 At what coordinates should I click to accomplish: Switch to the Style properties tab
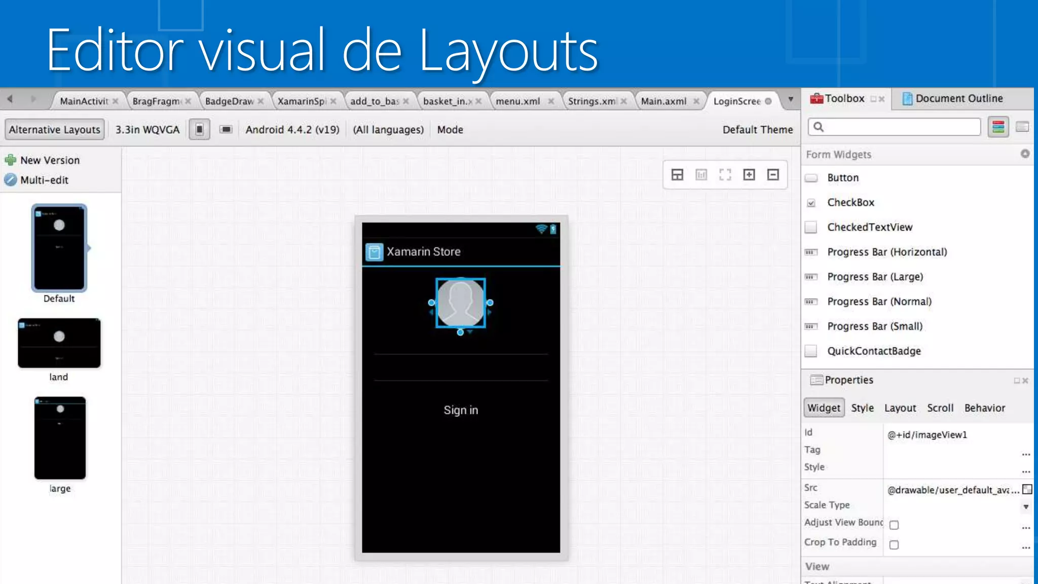(862, 408)
